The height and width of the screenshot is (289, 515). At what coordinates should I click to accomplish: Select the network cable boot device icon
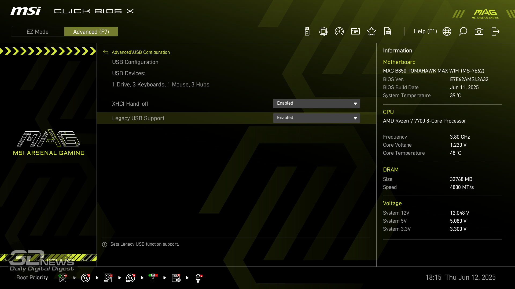click(198, 278)
